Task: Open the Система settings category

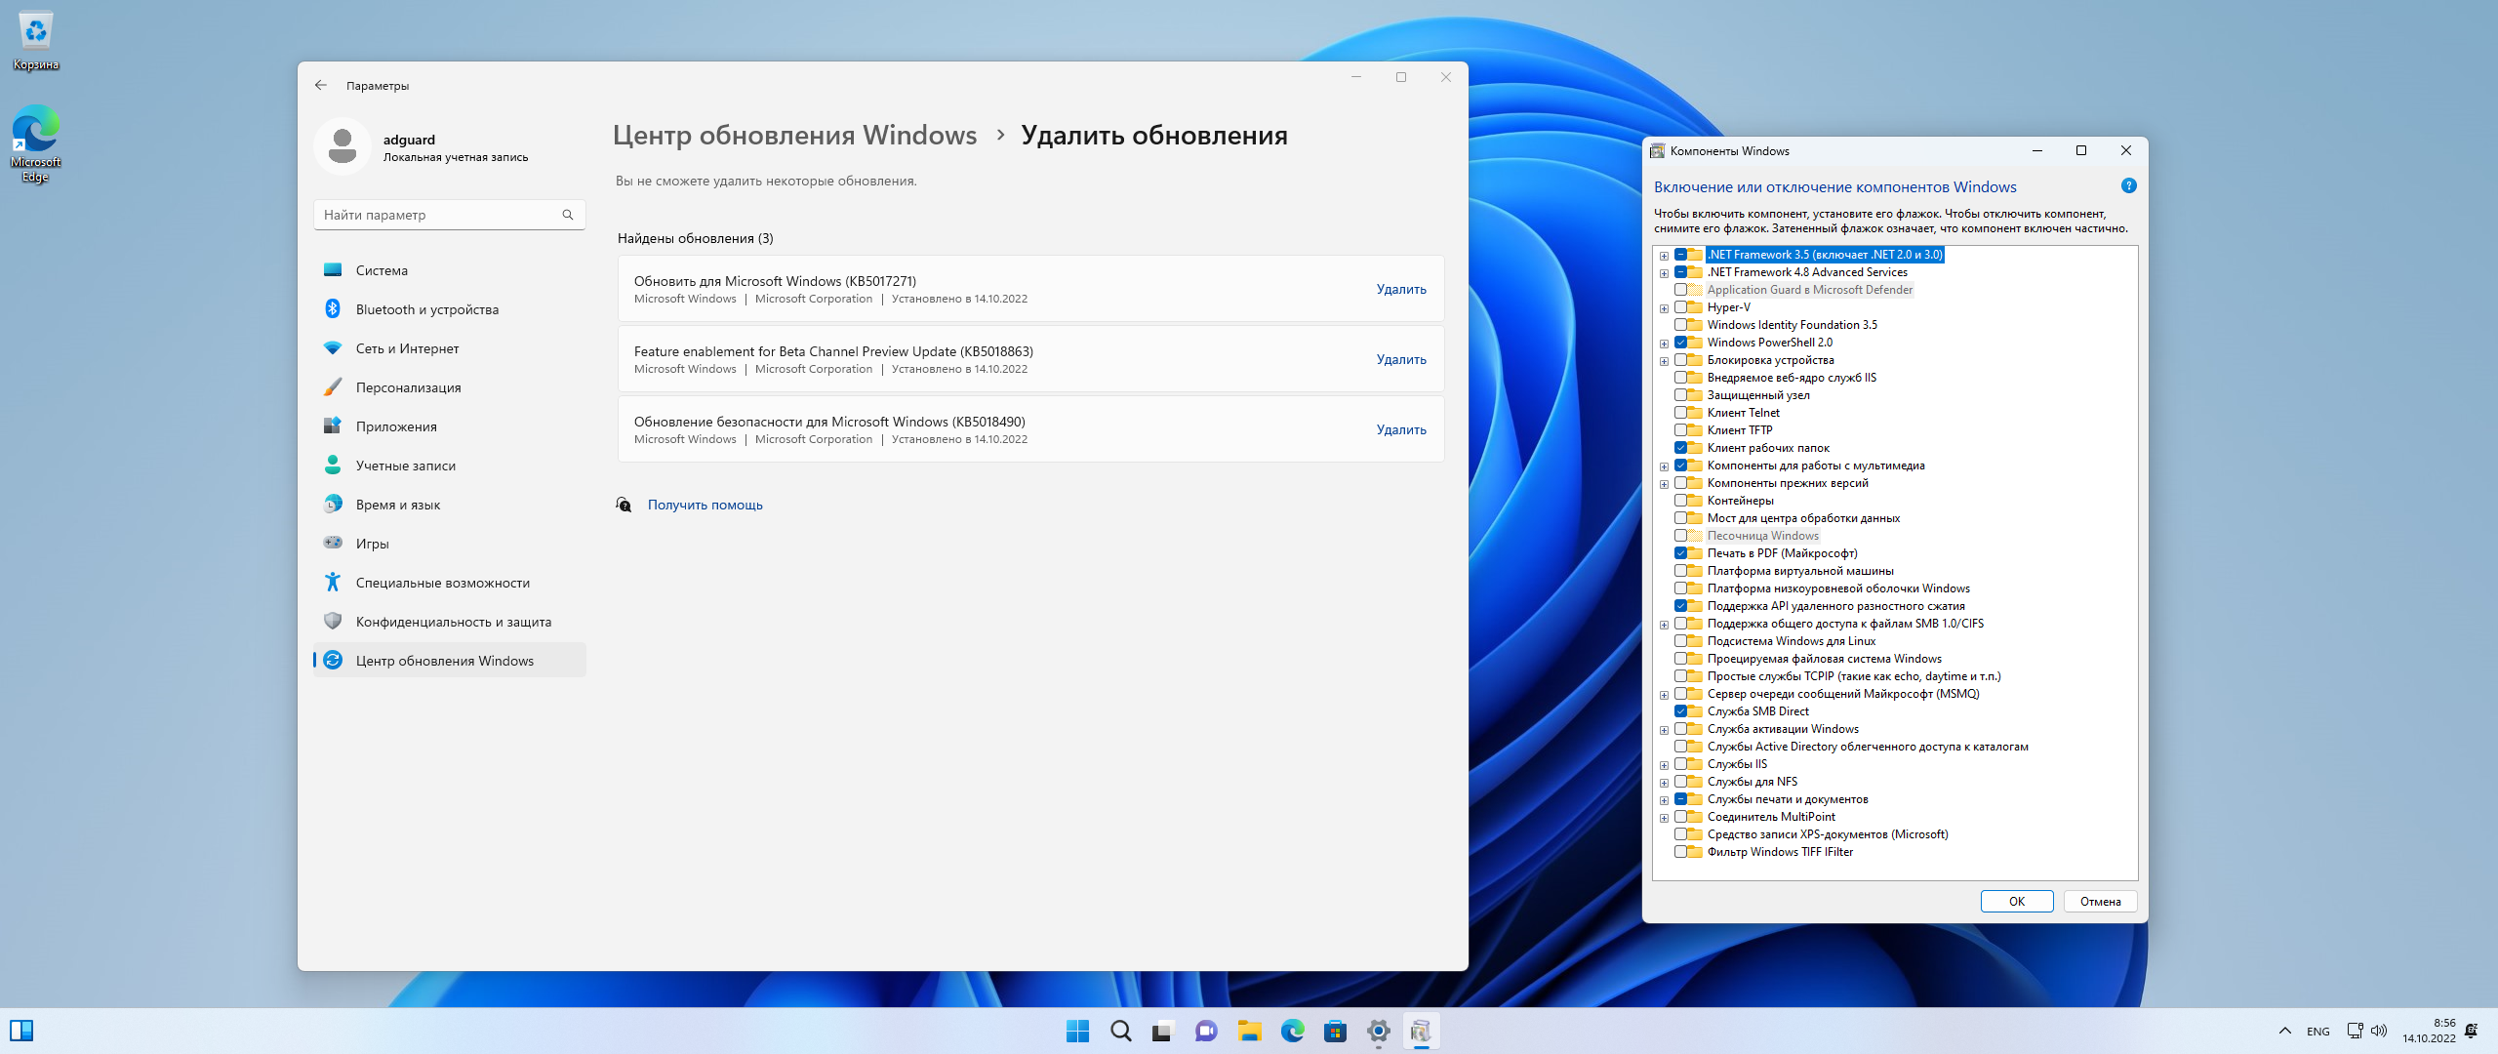Action: click(x=449, y=270)
